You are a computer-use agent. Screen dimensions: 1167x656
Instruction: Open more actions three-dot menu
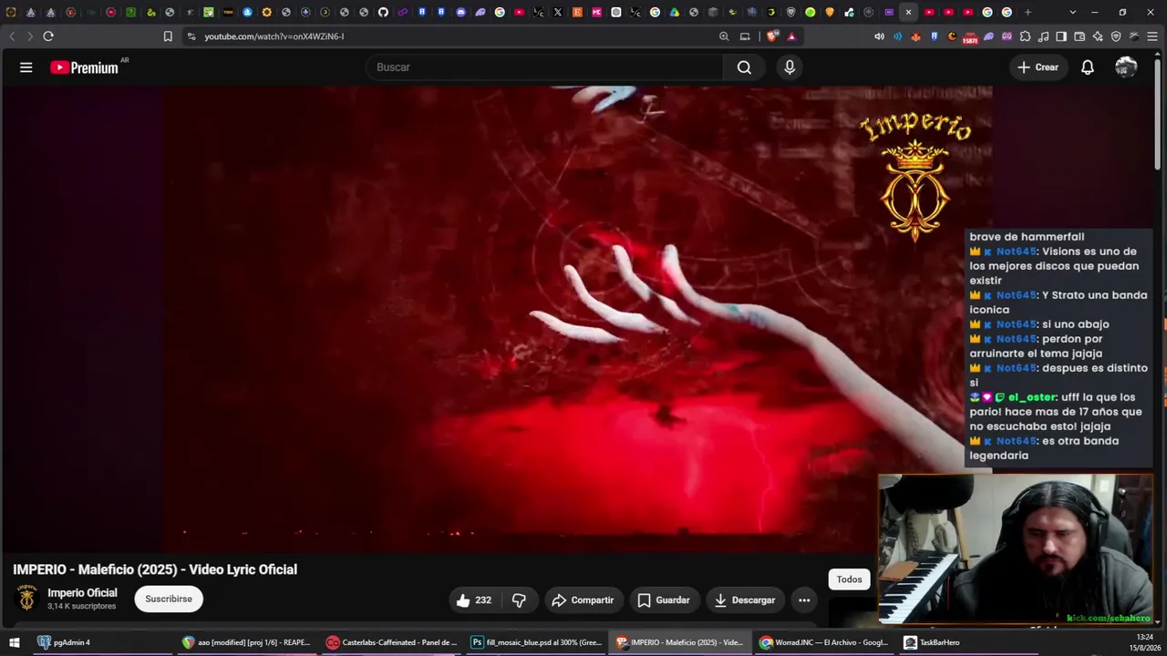click(804, 600)
